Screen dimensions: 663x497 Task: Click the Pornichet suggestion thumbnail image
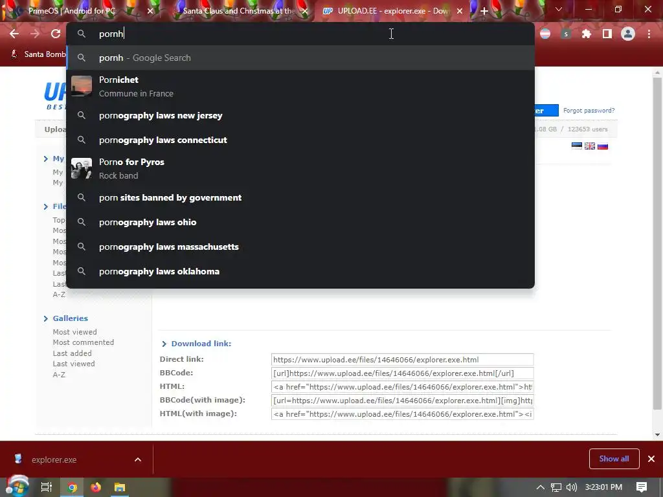82,86
